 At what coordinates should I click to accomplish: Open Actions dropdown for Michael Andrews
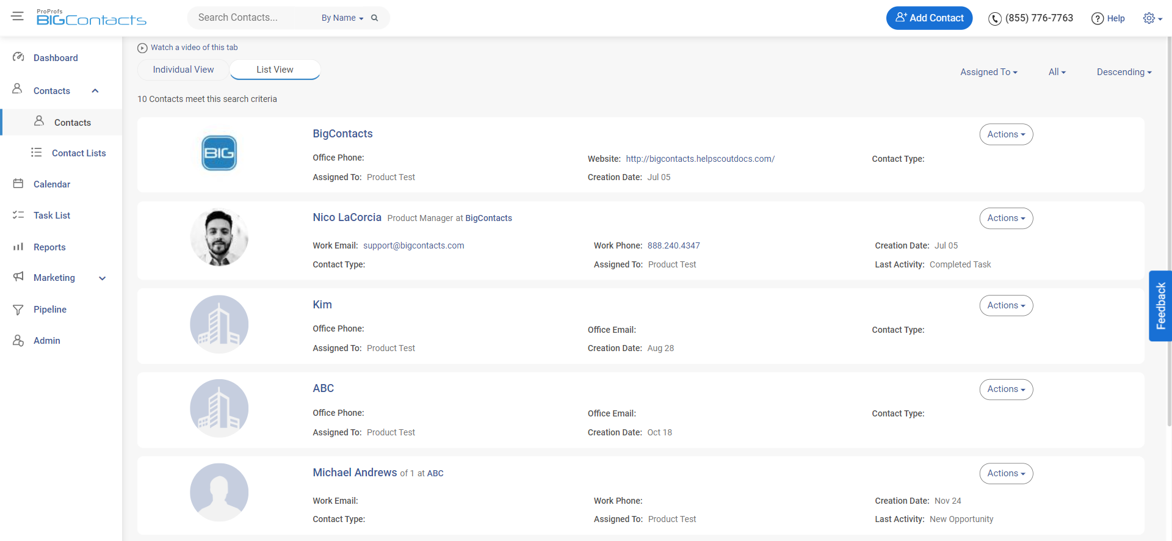click(x=1006, y=473)
